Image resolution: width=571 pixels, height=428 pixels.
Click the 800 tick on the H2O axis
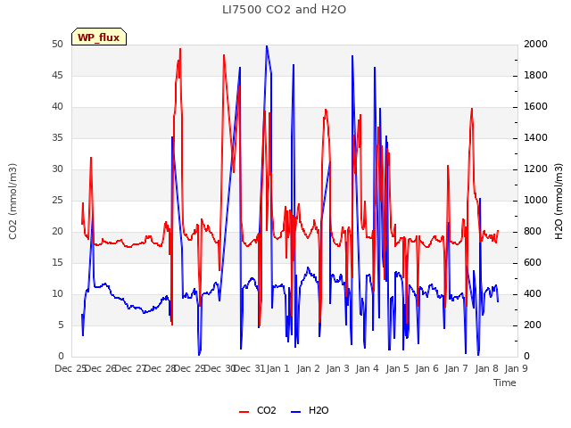point(533,232)
